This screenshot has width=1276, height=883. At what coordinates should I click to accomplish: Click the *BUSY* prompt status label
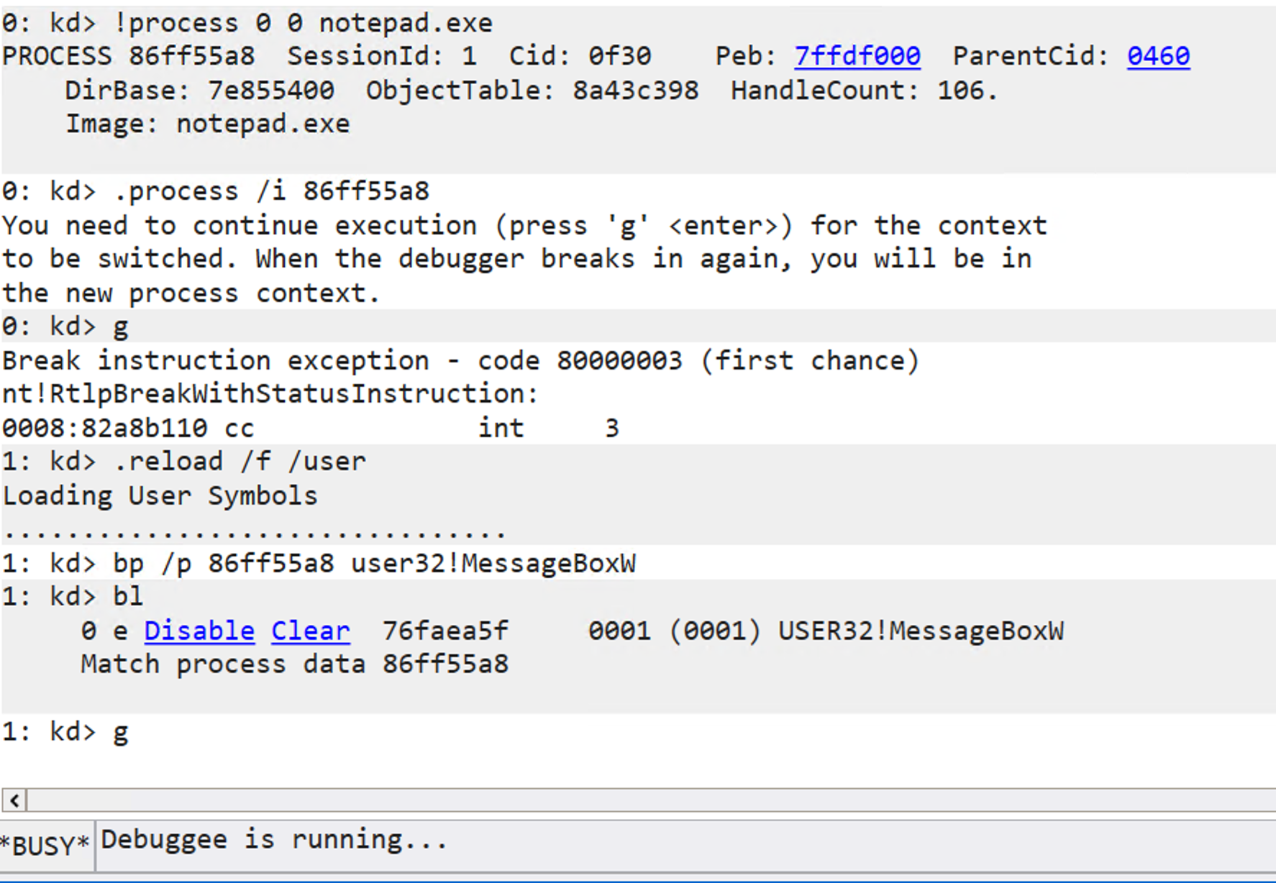point(46,846)
